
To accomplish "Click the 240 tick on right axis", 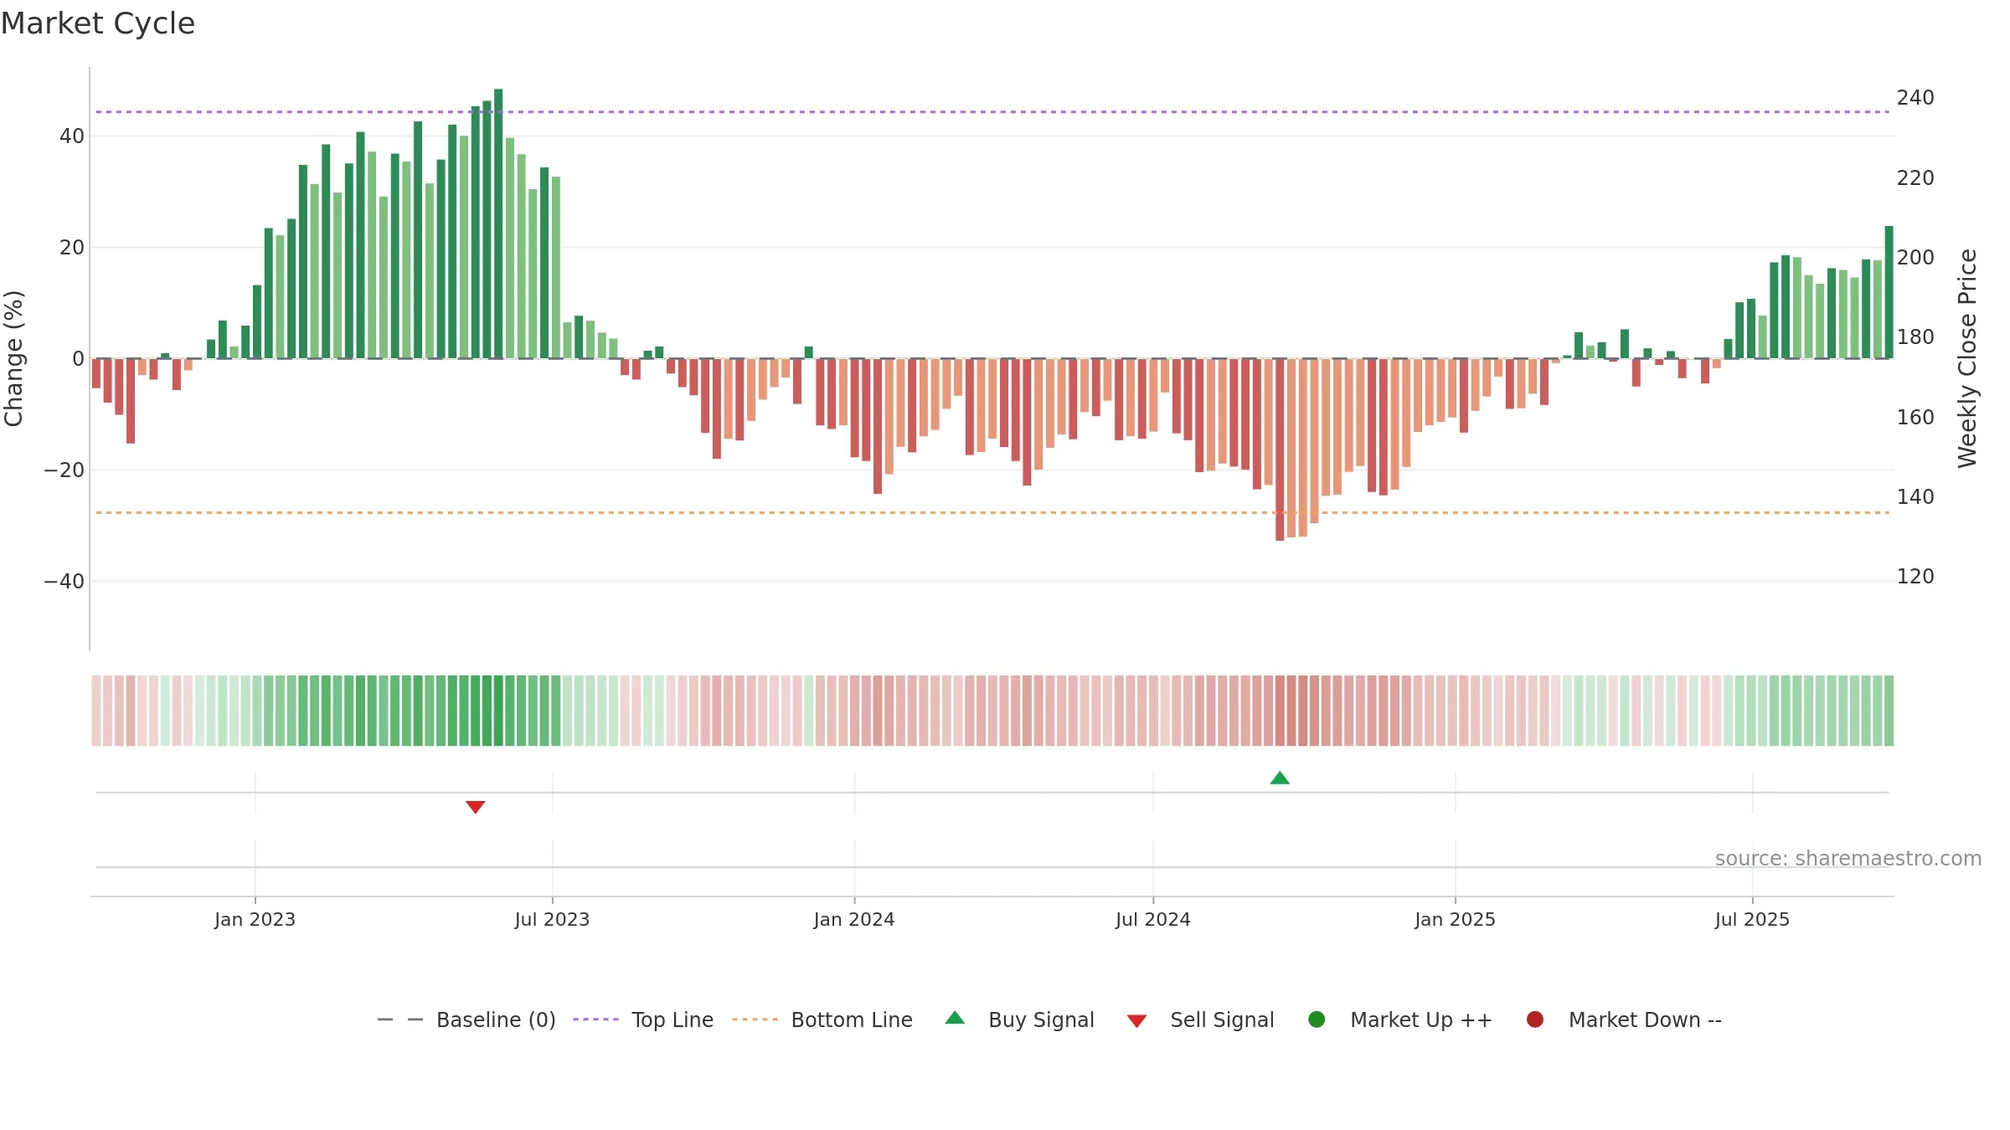I will 1915,98.
